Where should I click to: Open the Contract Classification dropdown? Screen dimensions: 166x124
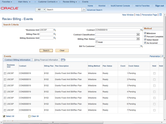pos(138,34)
